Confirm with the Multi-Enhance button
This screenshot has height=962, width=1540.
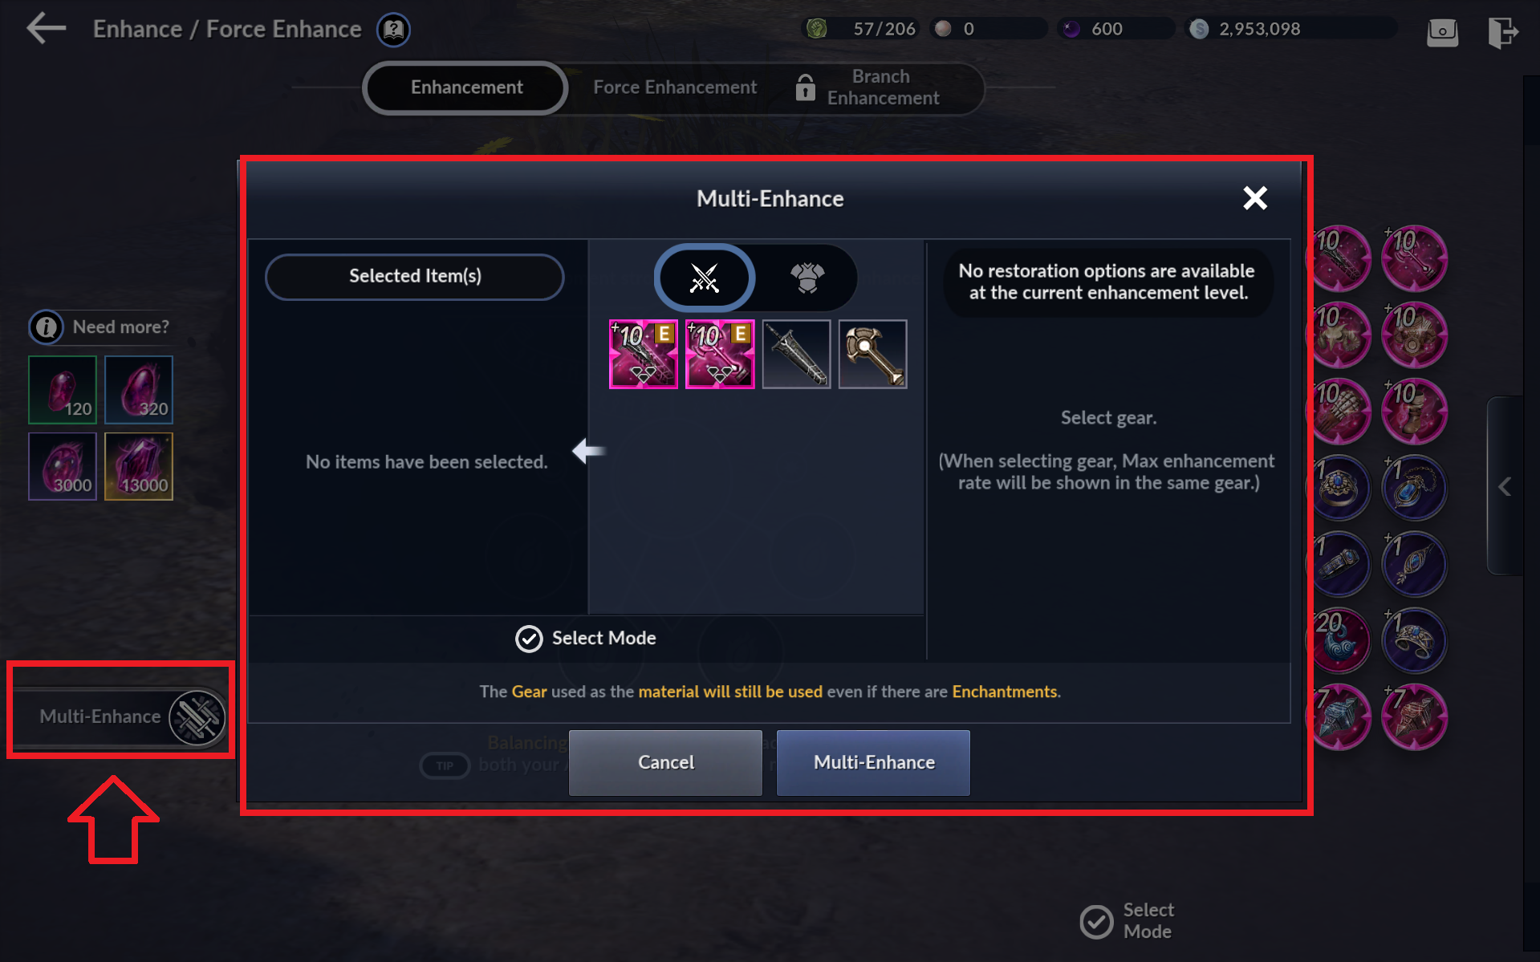[873, 762]
